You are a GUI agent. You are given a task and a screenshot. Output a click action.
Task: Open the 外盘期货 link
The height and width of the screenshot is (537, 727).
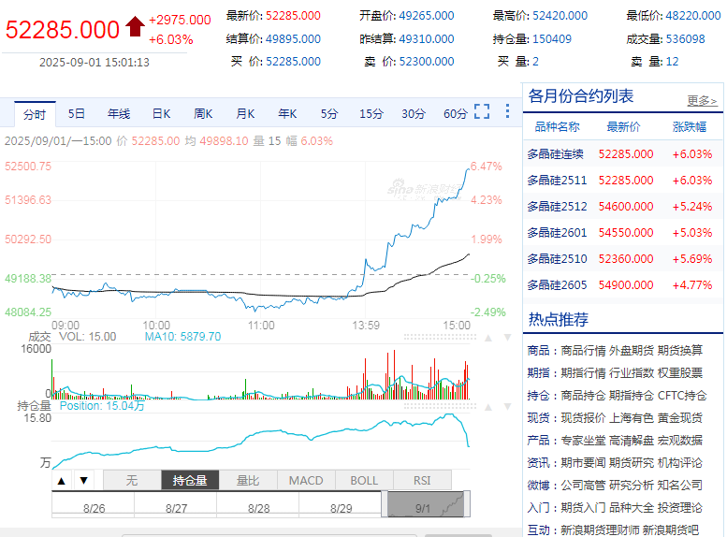pyautogui.click(x=632, y=351)
